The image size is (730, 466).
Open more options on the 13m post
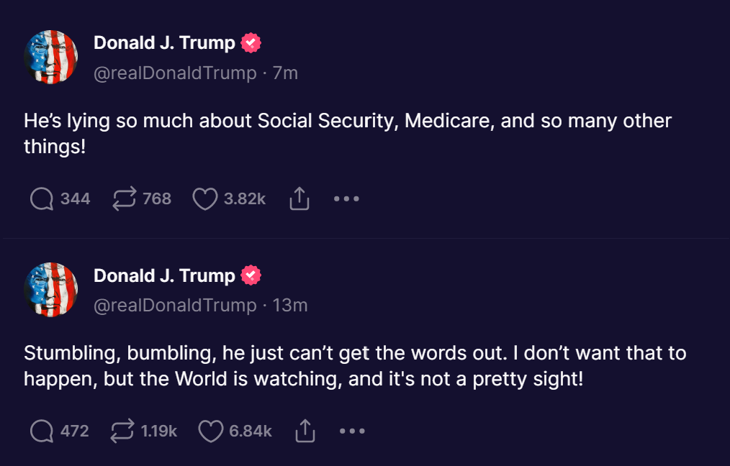click(x=352, y=431)
